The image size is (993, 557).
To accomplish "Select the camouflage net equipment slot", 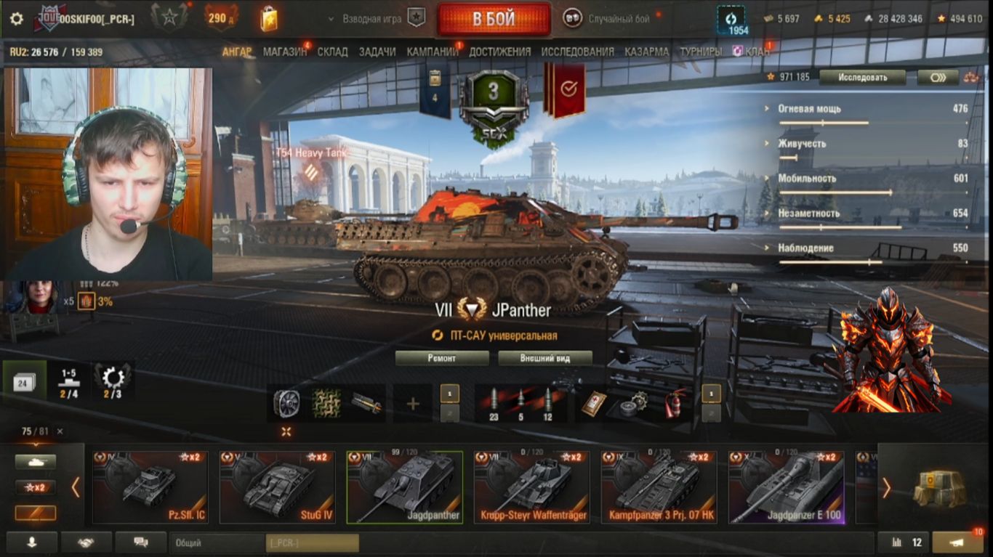I will (326, 403).
